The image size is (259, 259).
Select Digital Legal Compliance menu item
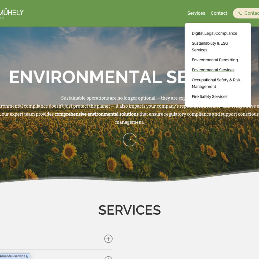pyautogui.click(x=214, y=33)
